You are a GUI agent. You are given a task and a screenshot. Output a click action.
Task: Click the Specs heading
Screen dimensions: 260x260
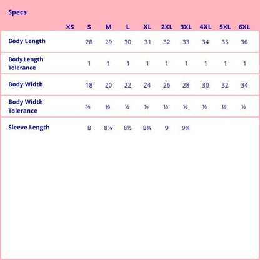tap(17, 12)
